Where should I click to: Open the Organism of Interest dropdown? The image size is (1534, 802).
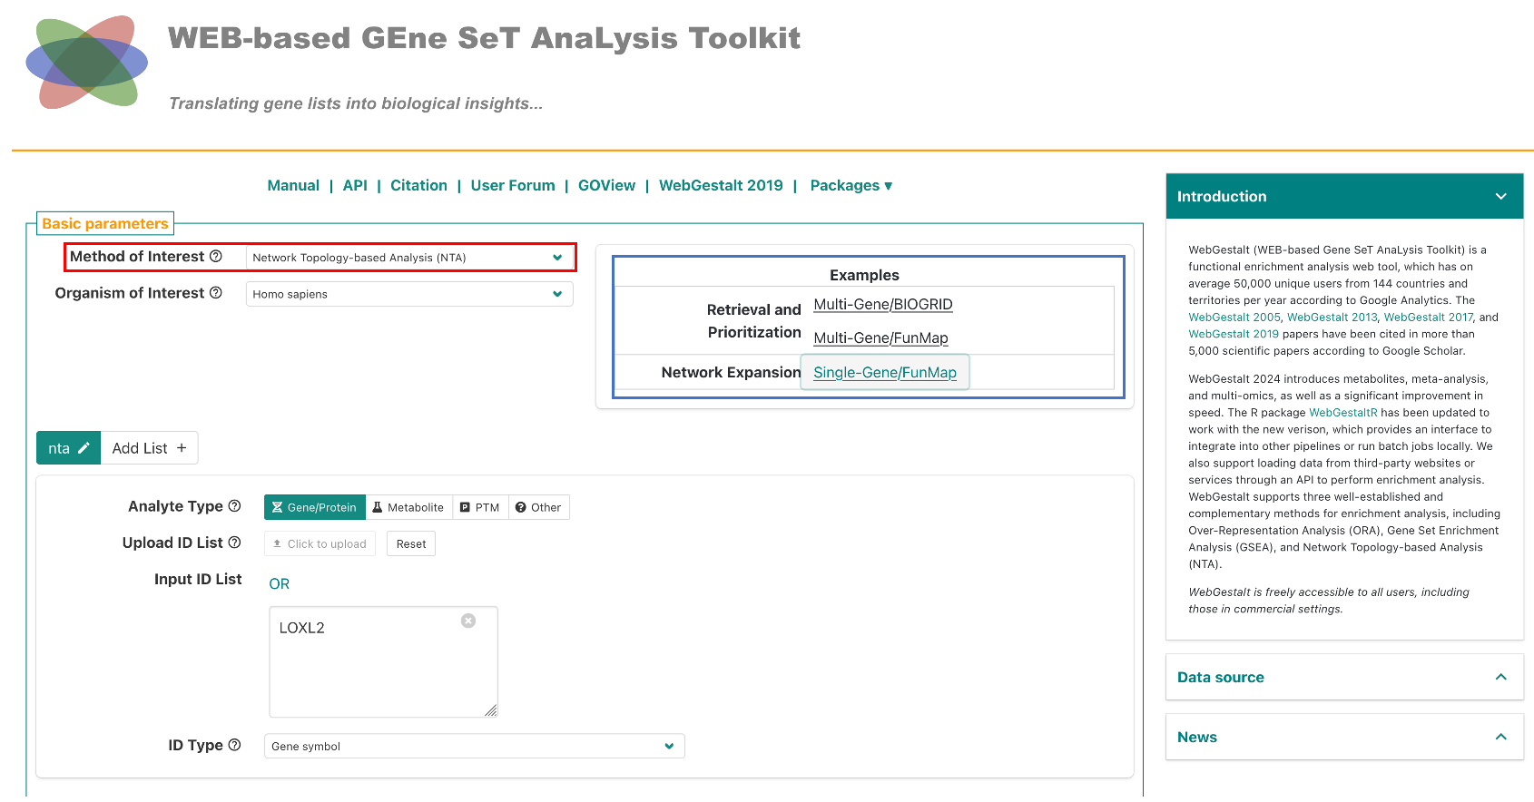(409, 294)
